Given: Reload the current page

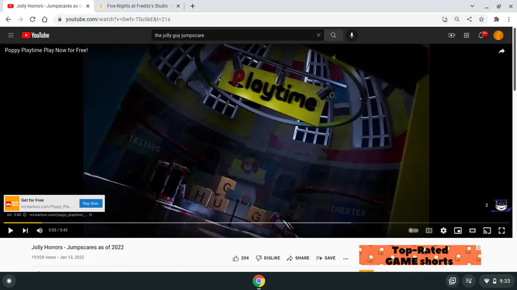Looking at the screenshot, I should [x=32, y=19].
